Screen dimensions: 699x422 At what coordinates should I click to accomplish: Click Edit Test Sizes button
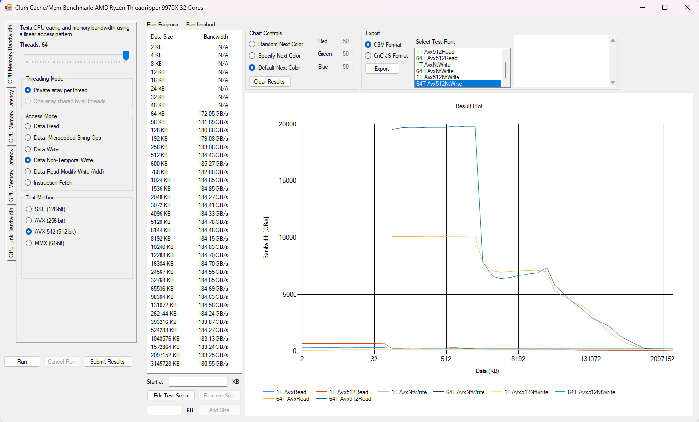(171, 396)
